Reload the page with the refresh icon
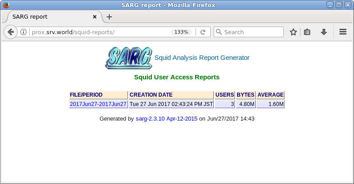 click(203, 32)
